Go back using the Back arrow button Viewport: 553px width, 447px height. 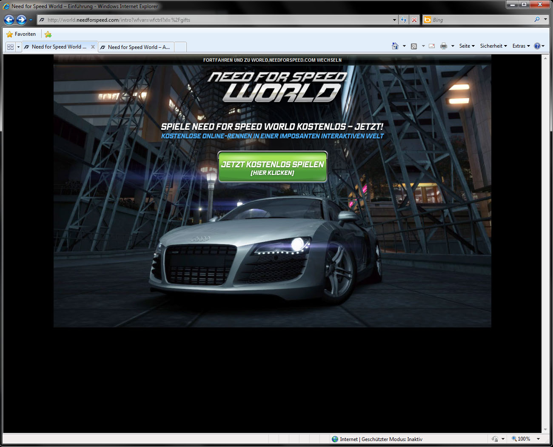(9, 20)
